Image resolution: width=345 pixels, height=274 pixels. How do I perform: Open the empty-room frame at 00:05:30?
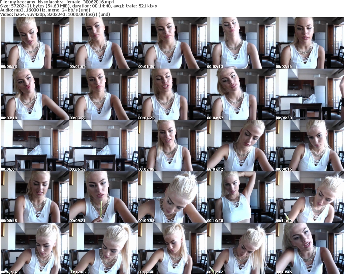coord(310,94)
